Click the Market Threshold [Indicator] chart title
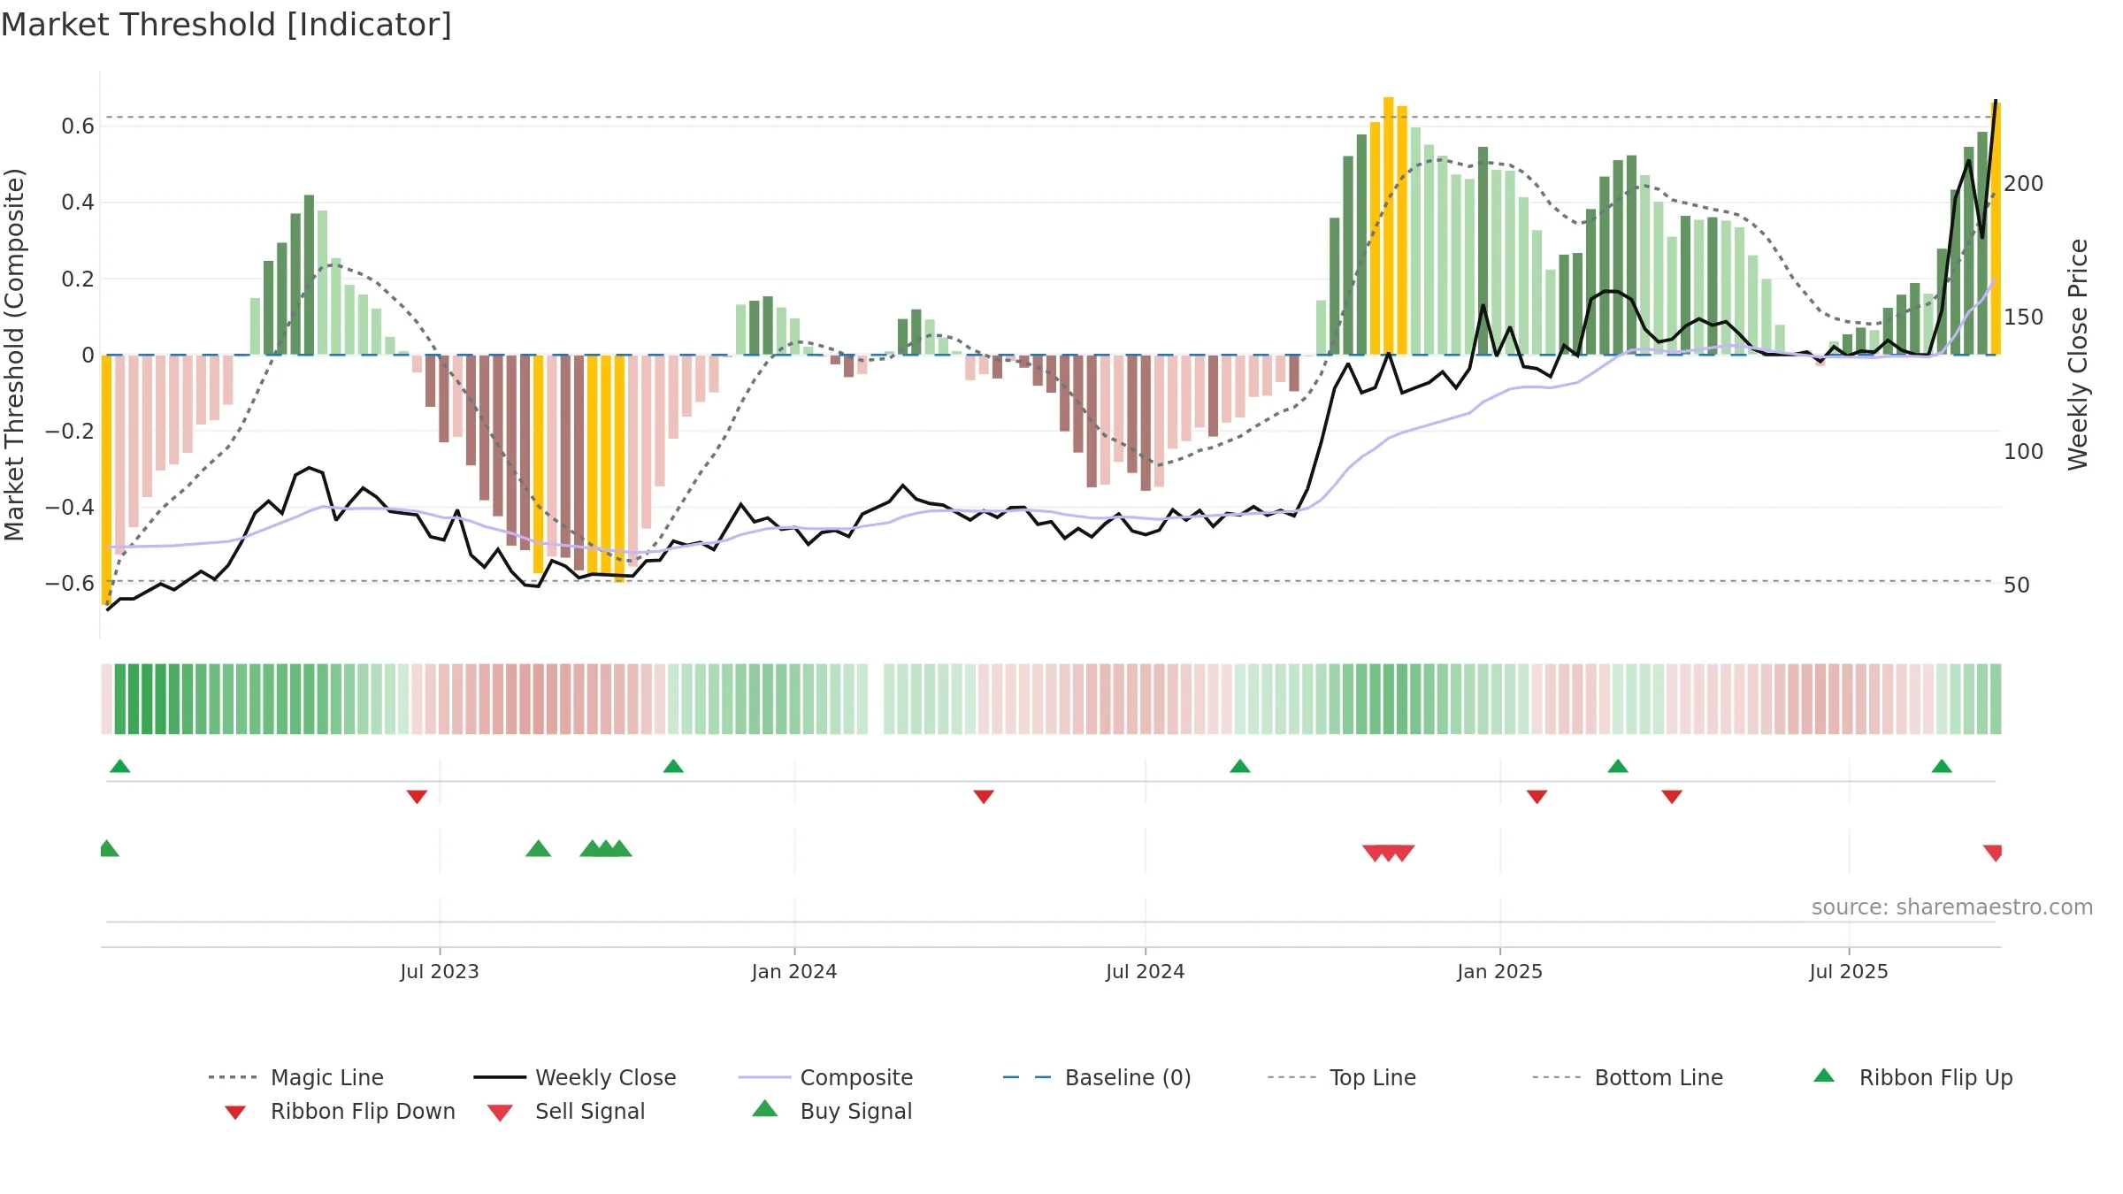 [x=226, y=25]
